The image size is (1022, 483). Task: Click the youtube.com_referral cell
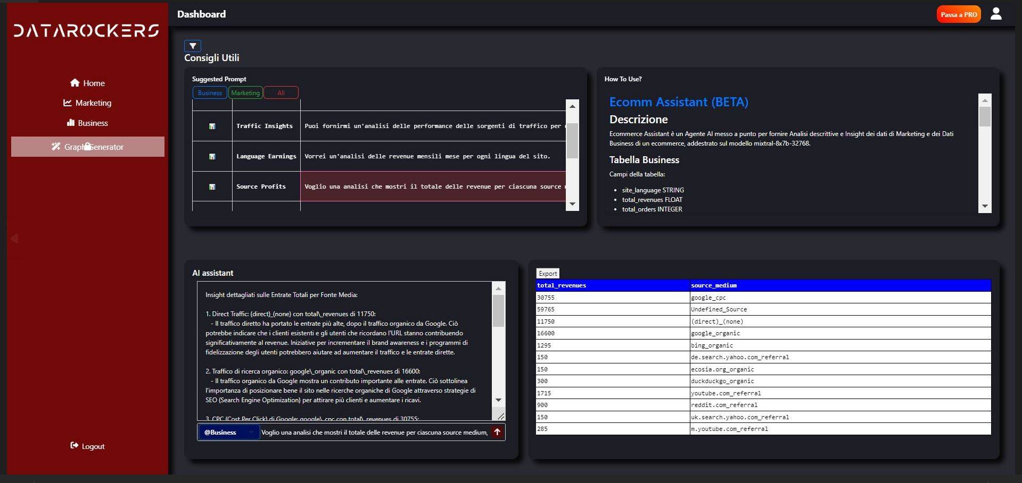point(840,393)
